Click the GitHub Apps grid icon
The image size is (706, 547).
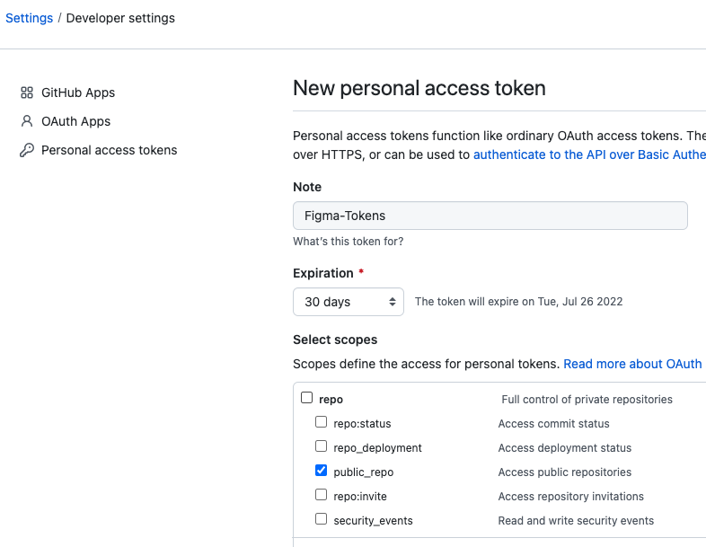click(x=27, y=93)
